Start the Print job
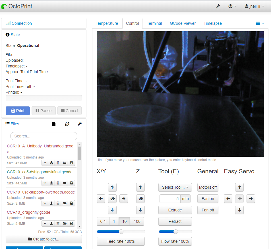The width and height of the screenshot is (271, 249). point(18,111)
